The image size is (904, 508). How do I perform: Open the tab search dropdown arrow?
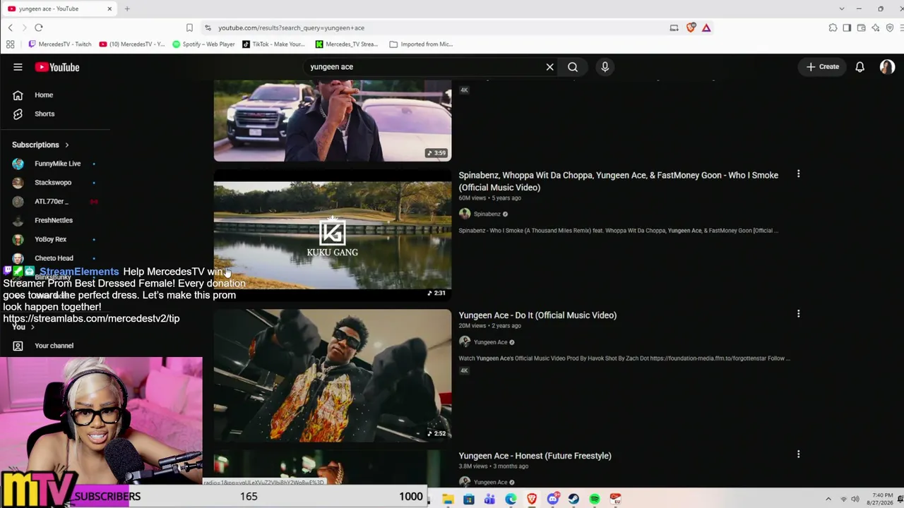pyautogui.click(x=841, y=8)
